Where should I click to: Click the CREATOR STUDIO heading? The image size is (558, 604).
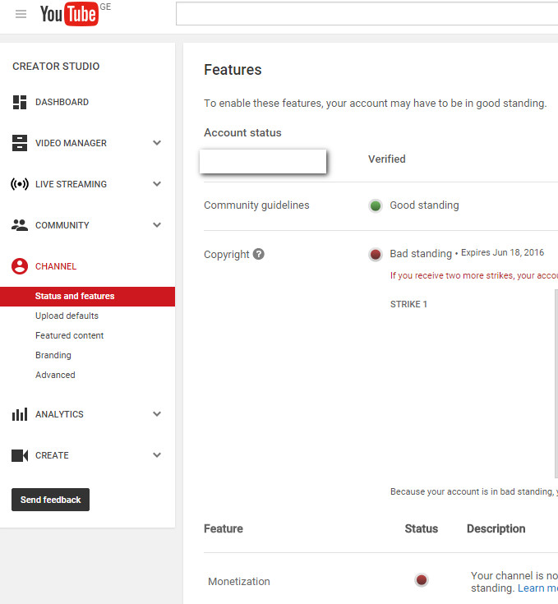tap(56, 67)
